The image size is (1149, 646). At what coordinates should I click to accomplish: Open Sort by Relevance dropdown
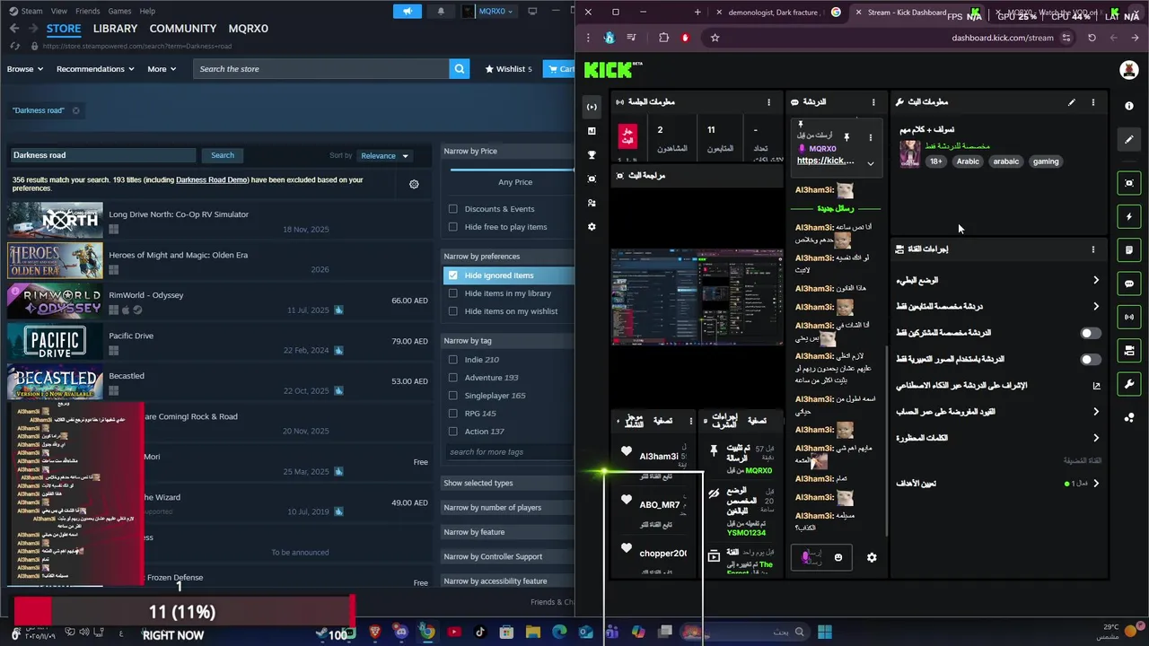tap(384, 155)
